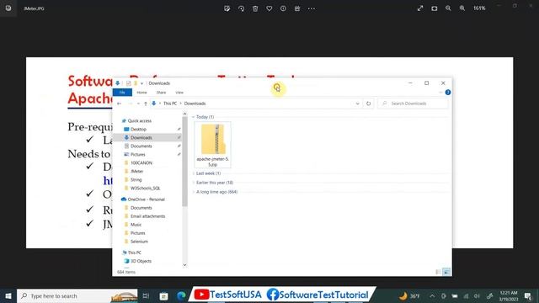This screenshot has height=303, width=539.
Task: Share the image from Photos toolbar
Action: [x=297, y=8]
